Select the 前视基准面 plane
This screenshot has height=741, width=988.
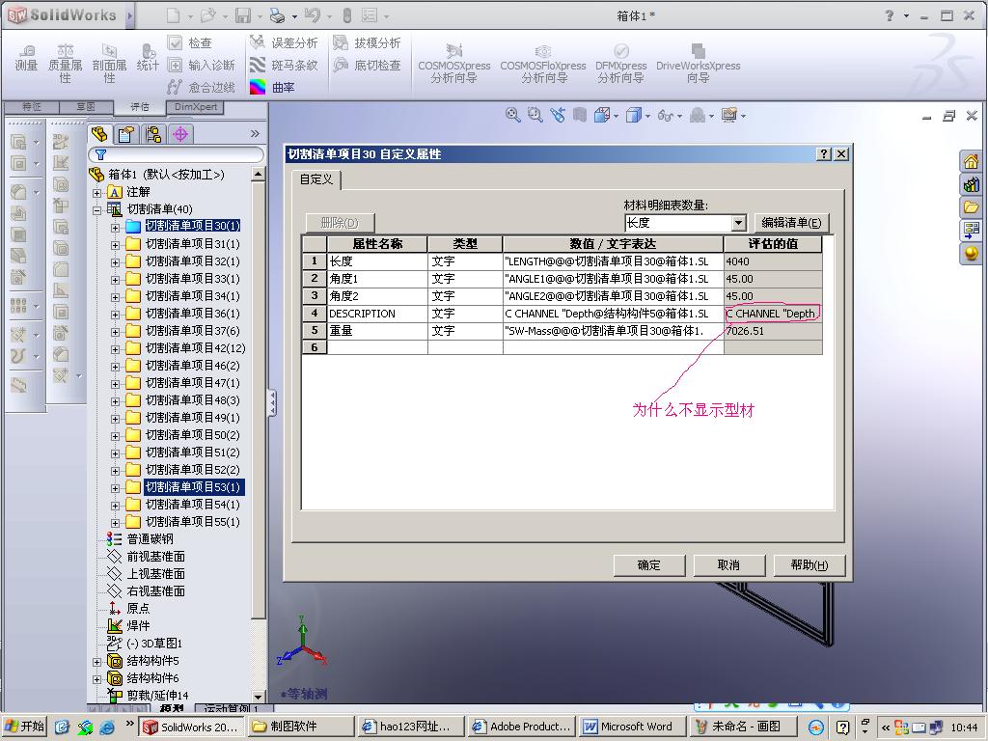point(155,557)
